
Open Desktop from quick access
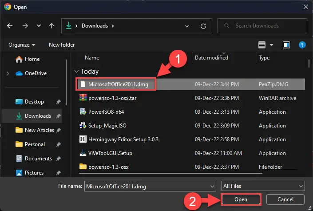(x=30, y=102)
